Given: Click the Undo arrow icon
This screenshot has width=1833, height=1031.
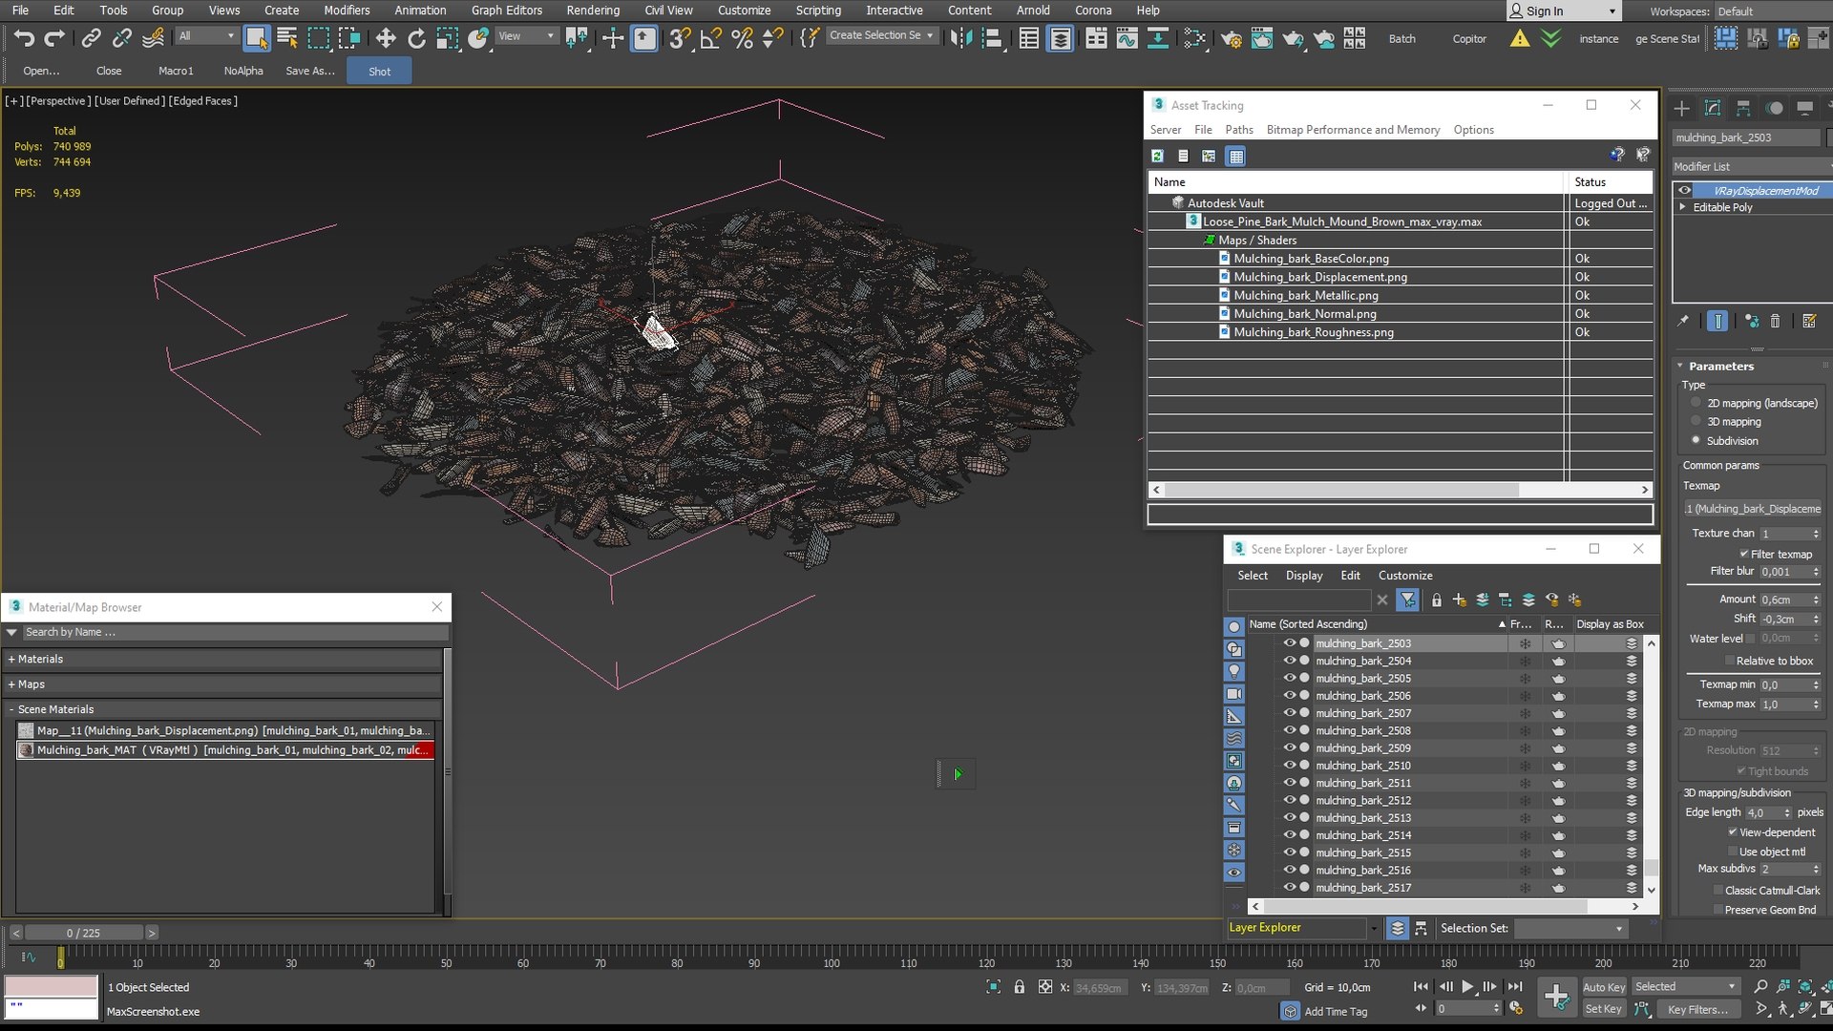Looking at the screenshot, I should pyautogui.click(x=24, y=38).
